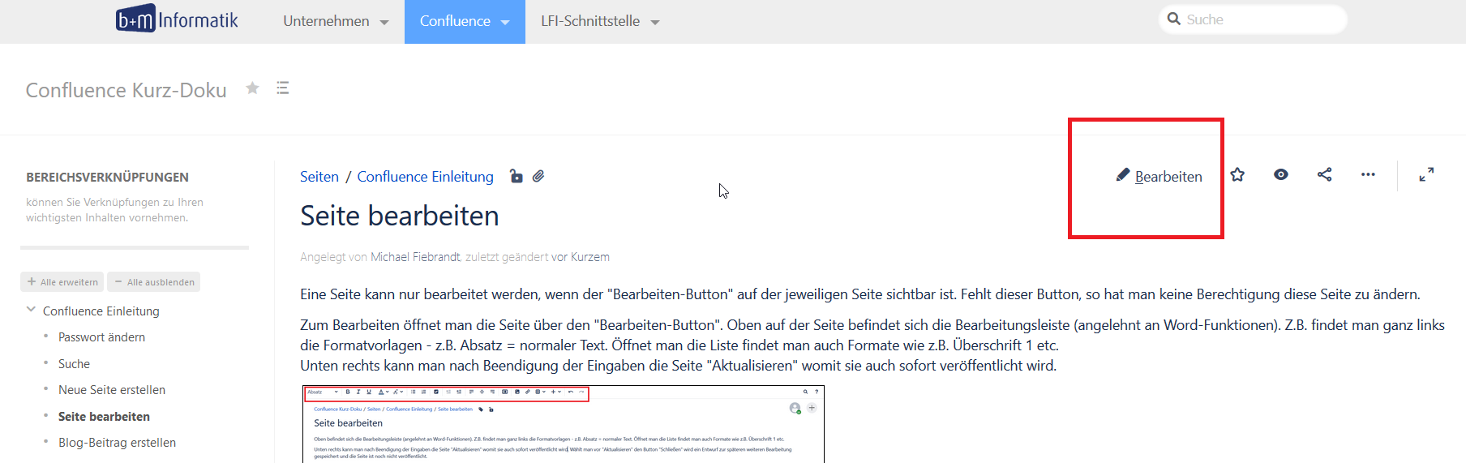Expand the Unternehmen dropdown arrow

pyautogui.click(x=384, y=23)
